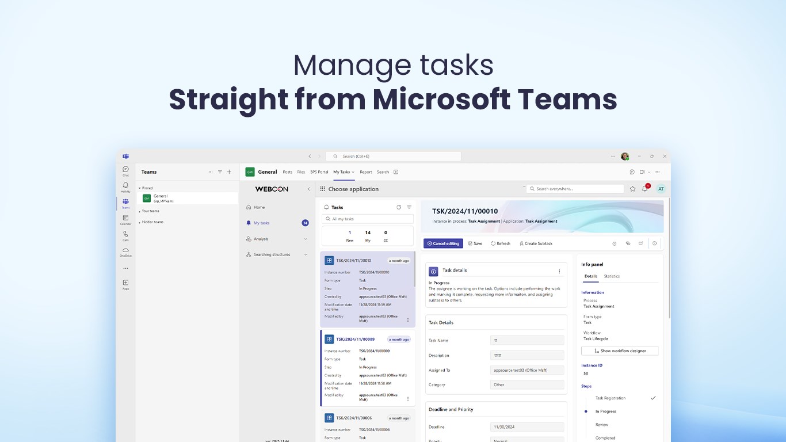Open task card TSK/2024/11/00006
This screenshot has height=442, width=786.
367,425
